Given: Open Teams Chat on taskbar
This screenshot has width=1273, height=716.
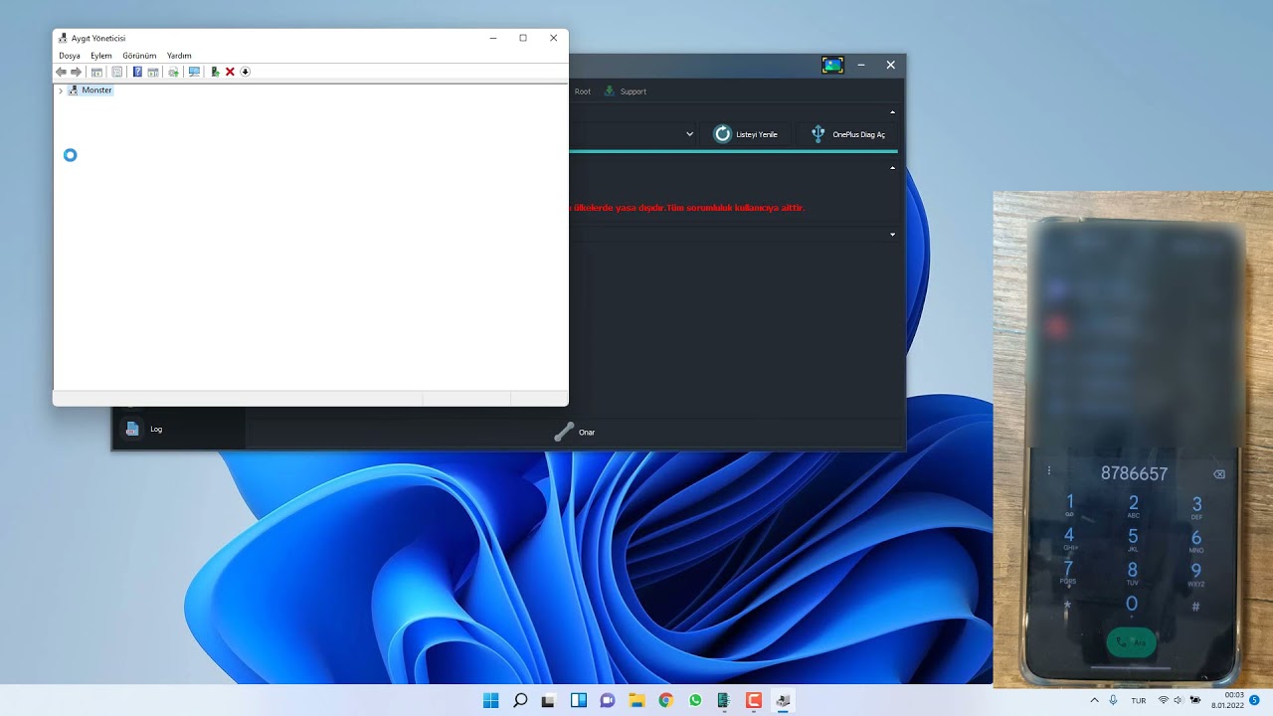Looking at the screenshot, I should (608, 700).
